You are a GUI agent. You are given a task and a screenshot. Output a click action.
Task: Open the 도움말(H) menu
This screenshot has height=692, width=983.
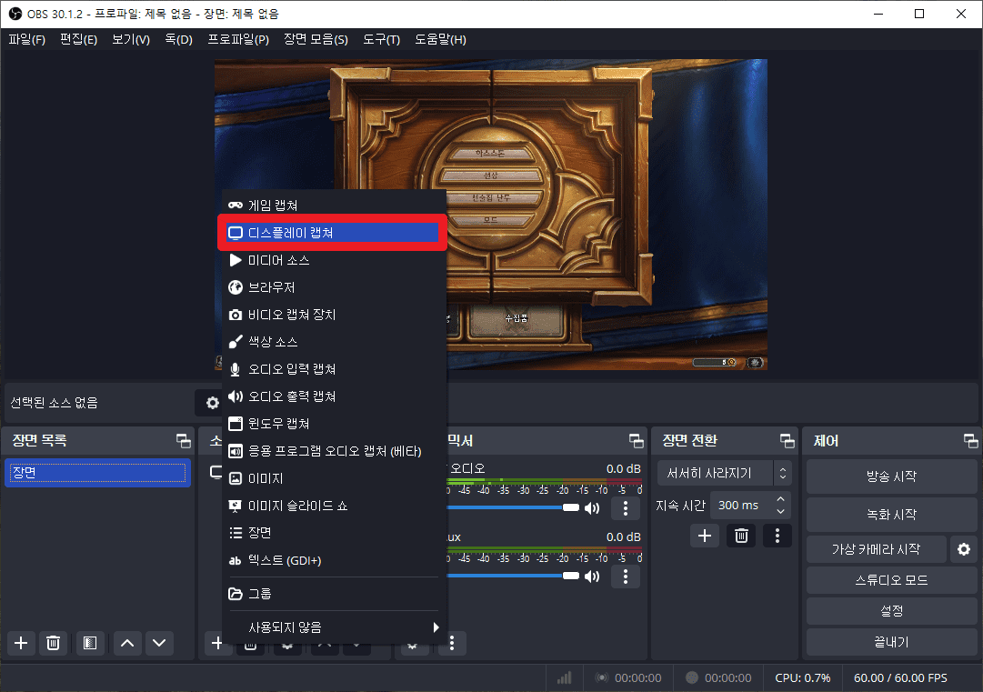tap(440, 39)
